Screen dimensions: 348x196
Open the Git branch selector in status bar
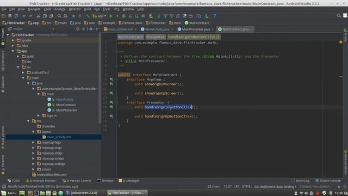click(x=275, y=186)
